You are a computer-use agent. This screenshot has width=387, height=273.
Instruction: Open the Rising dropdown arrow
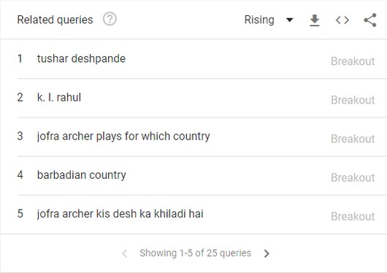[289, 20]
